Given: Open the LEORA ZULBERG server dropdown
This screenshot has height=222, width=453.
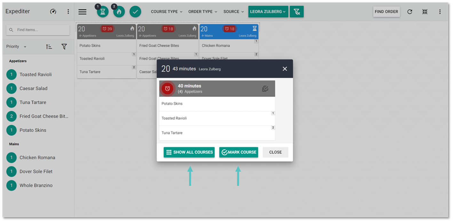Looking at the screenshot, I should [268, 12].
